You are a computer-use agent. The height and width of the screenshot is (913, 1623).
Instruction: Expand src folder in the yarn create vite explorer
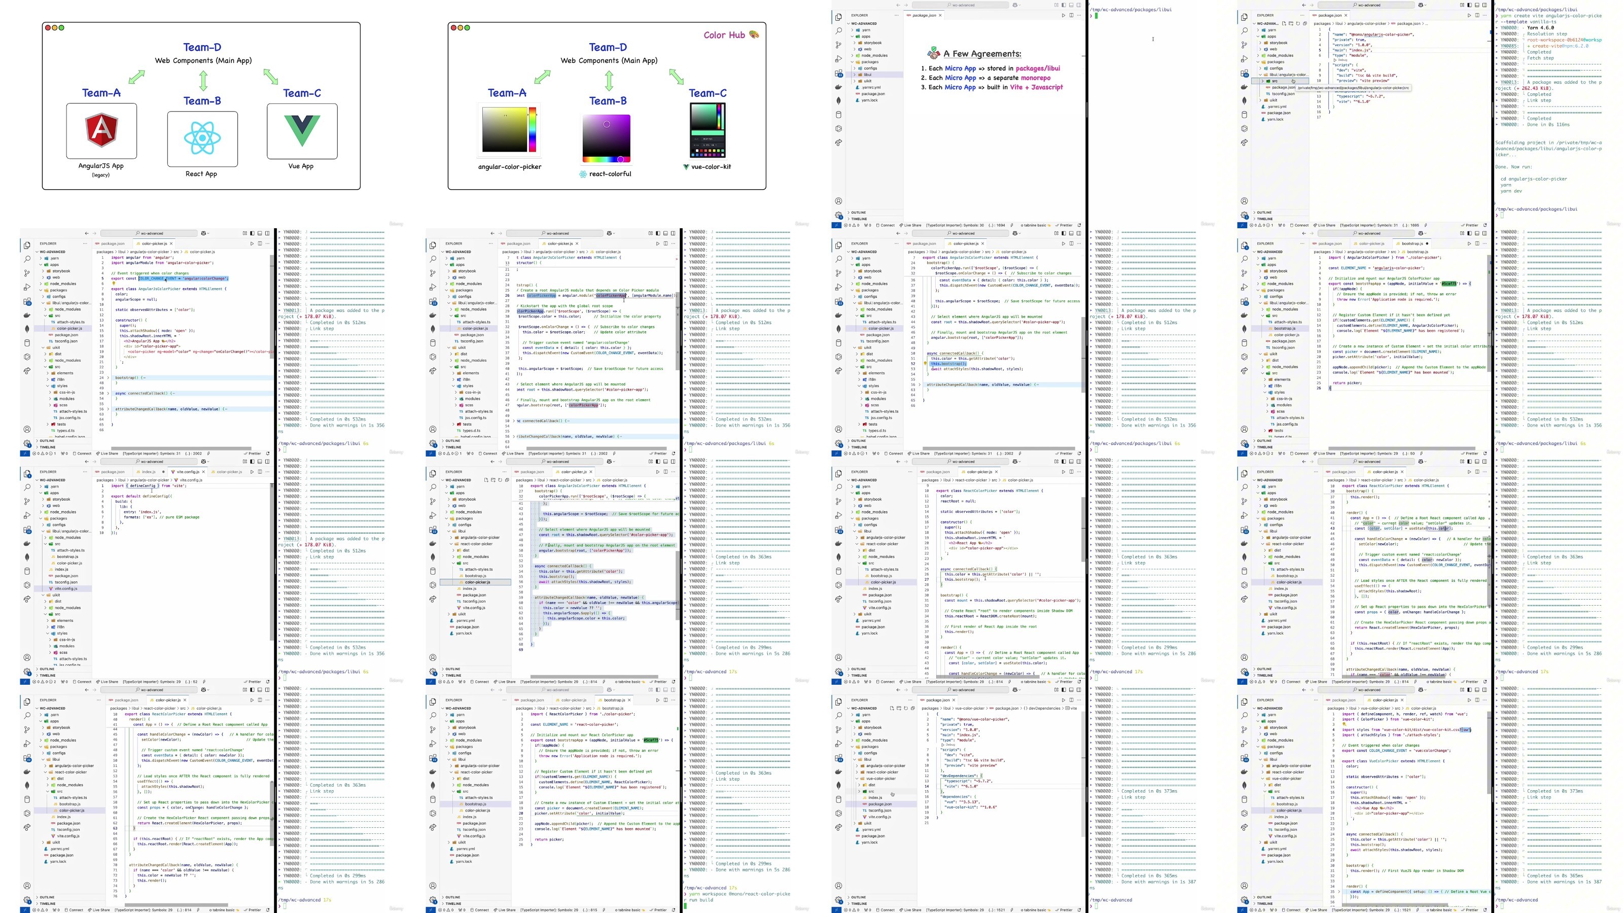(1262, 81)
